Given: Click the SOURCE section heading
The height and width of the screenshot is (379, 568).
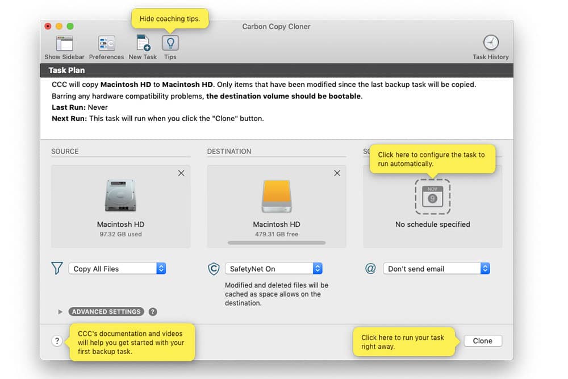Looking at the screenshot, I should click(65, 152).
